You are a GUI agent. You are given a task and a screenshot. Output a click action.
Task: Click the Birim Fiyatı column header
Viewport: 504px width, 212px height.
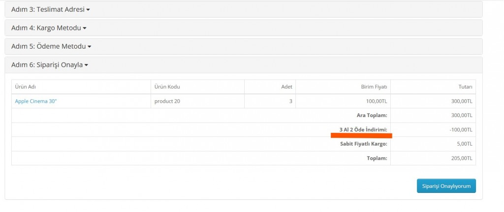[x=374, y=87]
